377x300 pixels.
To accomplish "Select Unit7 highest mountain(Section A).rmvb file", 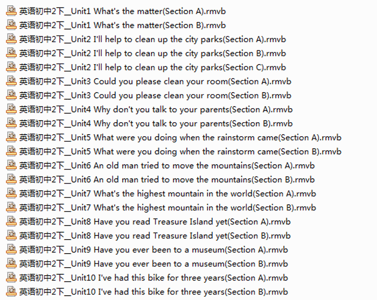I will point(167,193).
